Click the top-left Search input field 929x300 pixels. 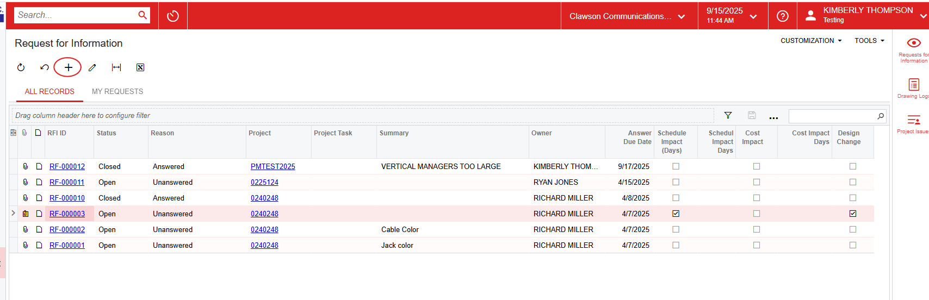pos(75,15)
